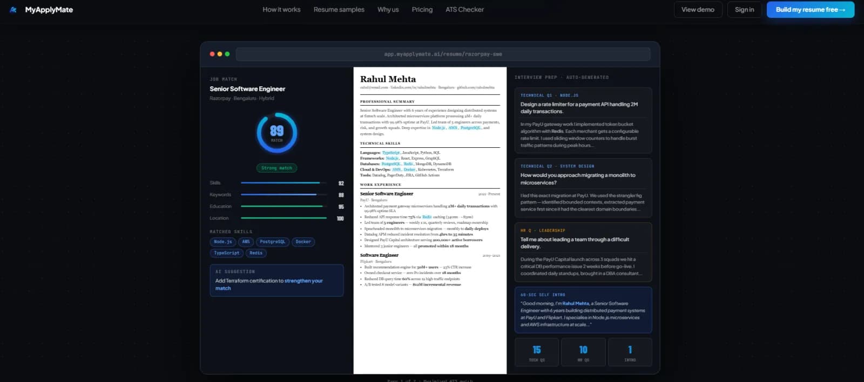The width and height of the screenshot is (864, 382).
Task: Click the MyApplyMate brand name
Action: (49, 10)
